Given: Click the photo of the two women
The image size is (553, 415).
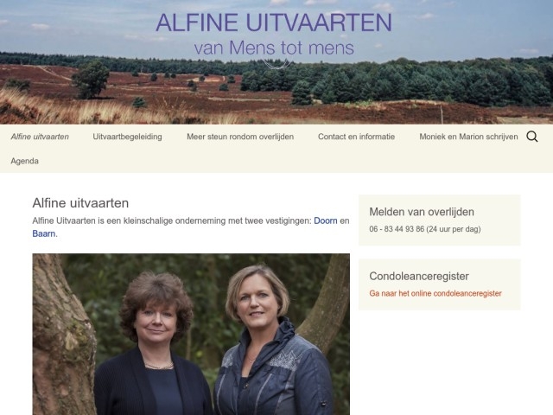Looking at the screenshot, I should point(191,334).
